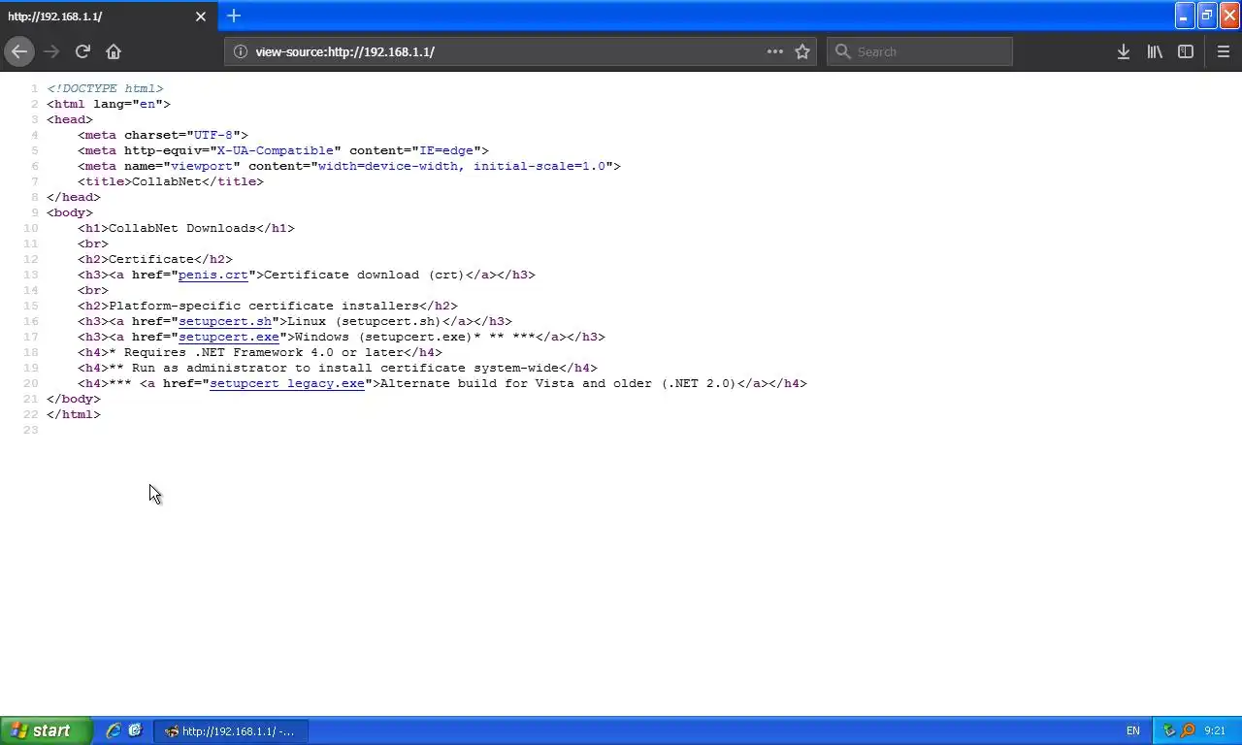Image resolution: width=1242 pixels, height=745 pixels.
Task: Restore down the browser window
Action: (1207, 16)
